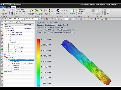Click the Combination command
Screen dimensions: 121x90
click(80, 10)
